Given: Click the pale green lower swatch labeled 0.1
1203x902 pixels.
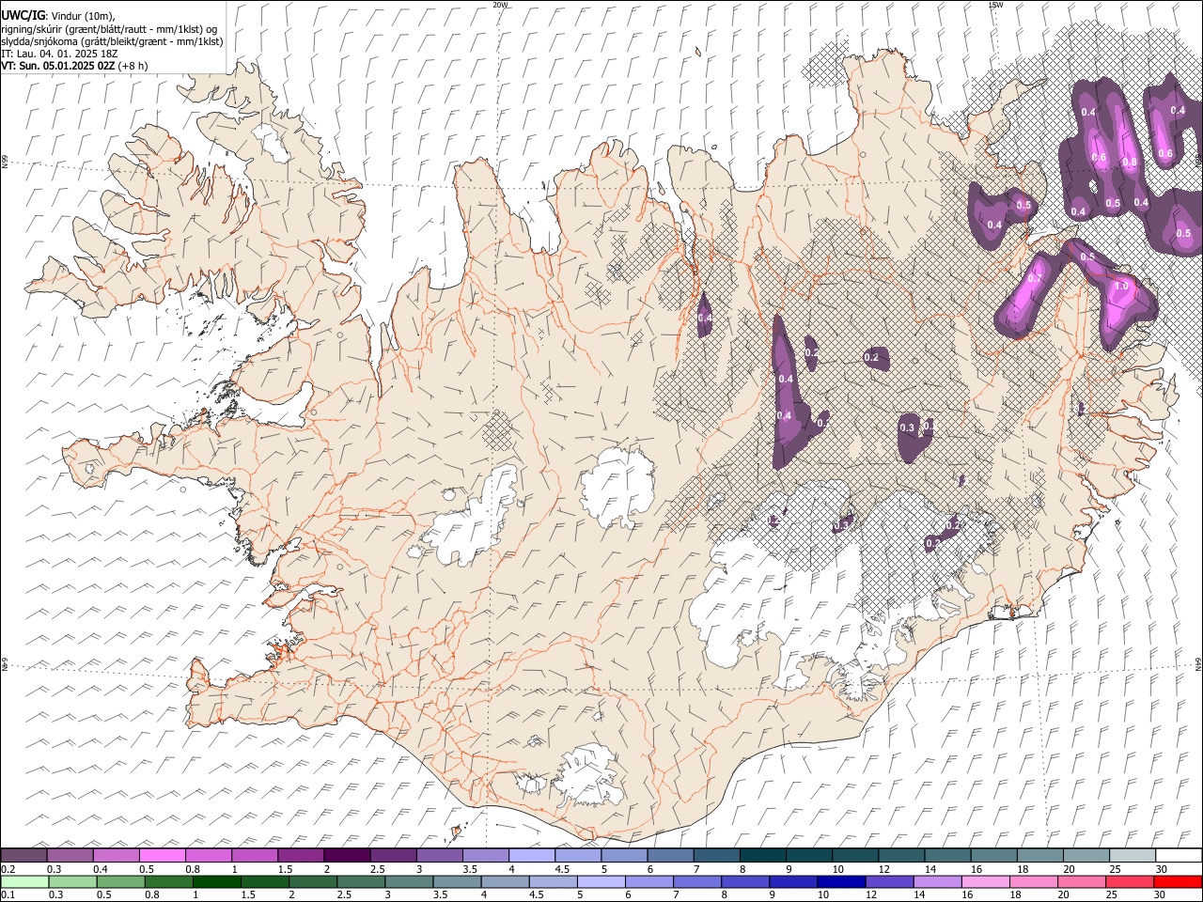Looking at the screenshot, I should (25, 881).
